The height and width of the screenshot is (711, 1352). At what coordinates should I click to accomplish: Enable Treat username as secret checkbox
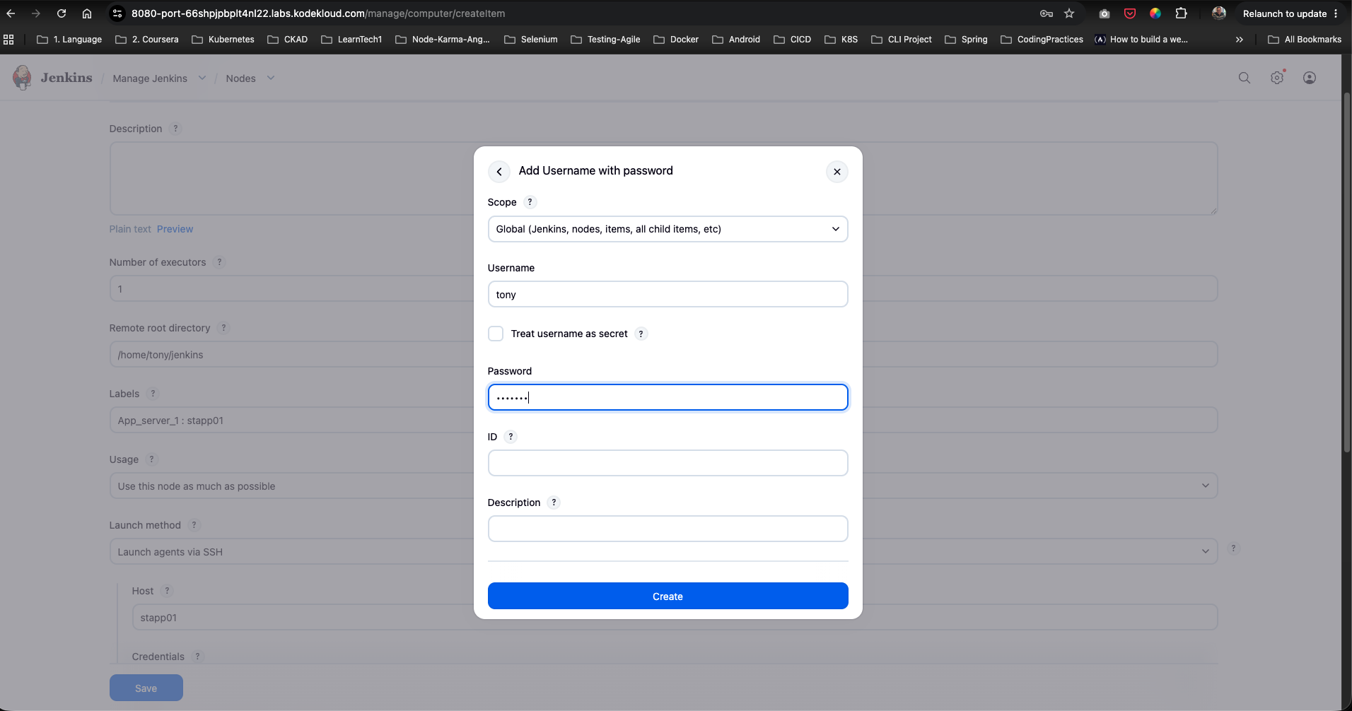[496, 334]
